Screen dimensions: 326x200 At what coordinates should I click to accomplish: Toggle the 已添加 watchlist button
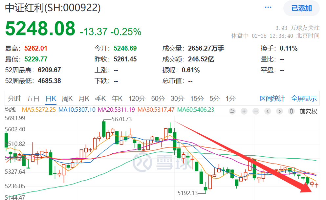[301, 8]
